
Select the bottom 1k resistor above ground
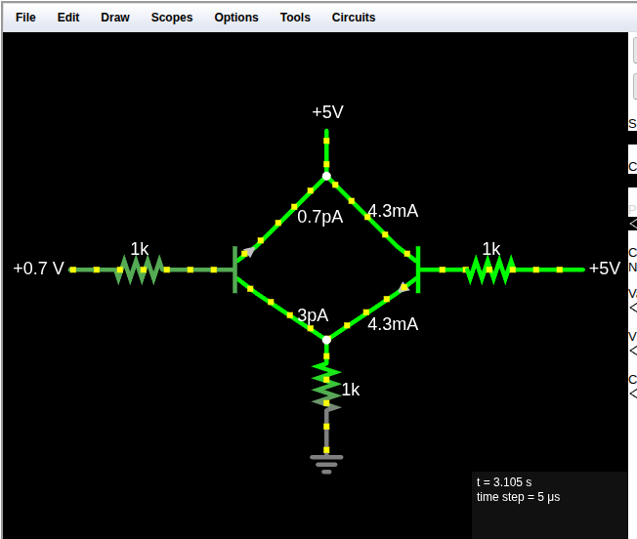point(326,387)
